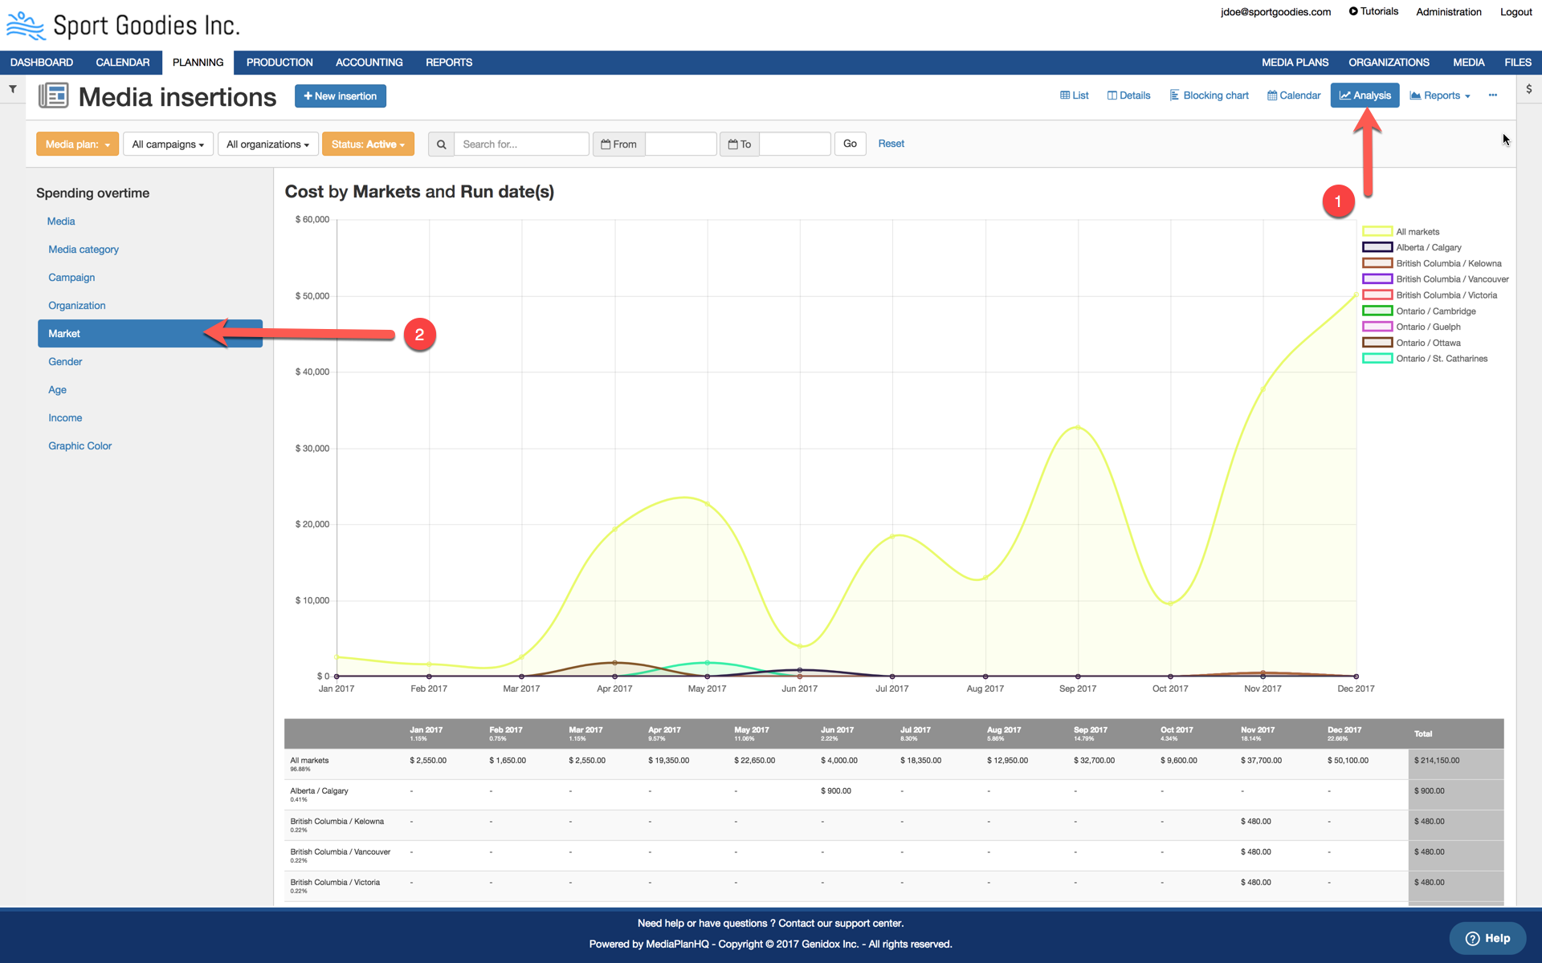This screenshot has height=963, width=1542.
Task: Click the Reset link
Action: 891,144
